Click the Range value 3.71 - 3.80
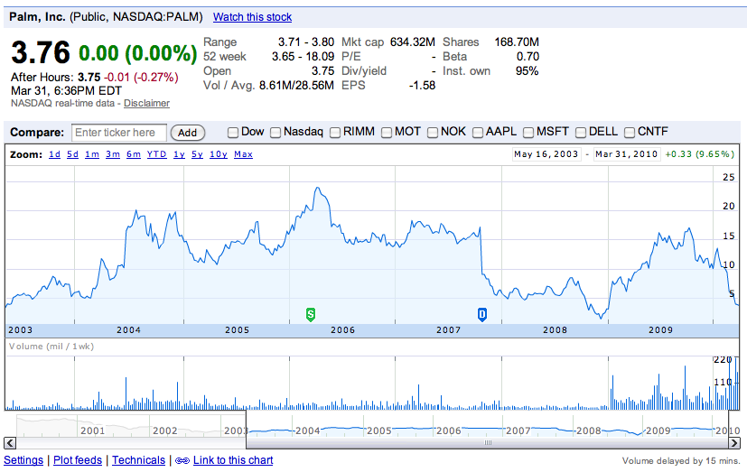Screen dimensions: 747x472 [306, 42]
